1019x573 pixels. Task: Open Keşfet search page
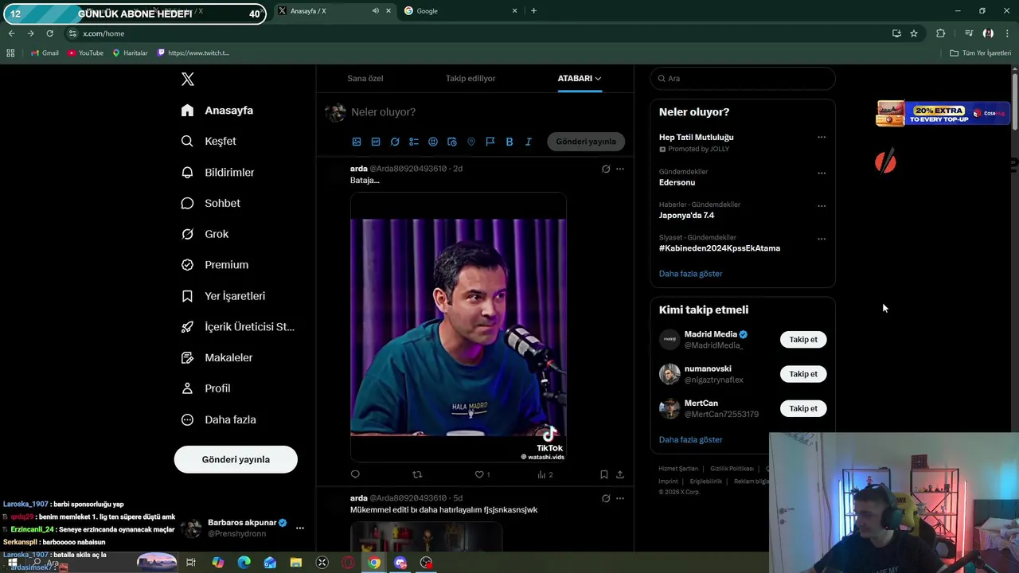[209, 141]
